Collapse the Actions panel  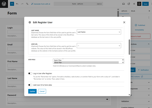pyautogui.click(x=149, y=44)
